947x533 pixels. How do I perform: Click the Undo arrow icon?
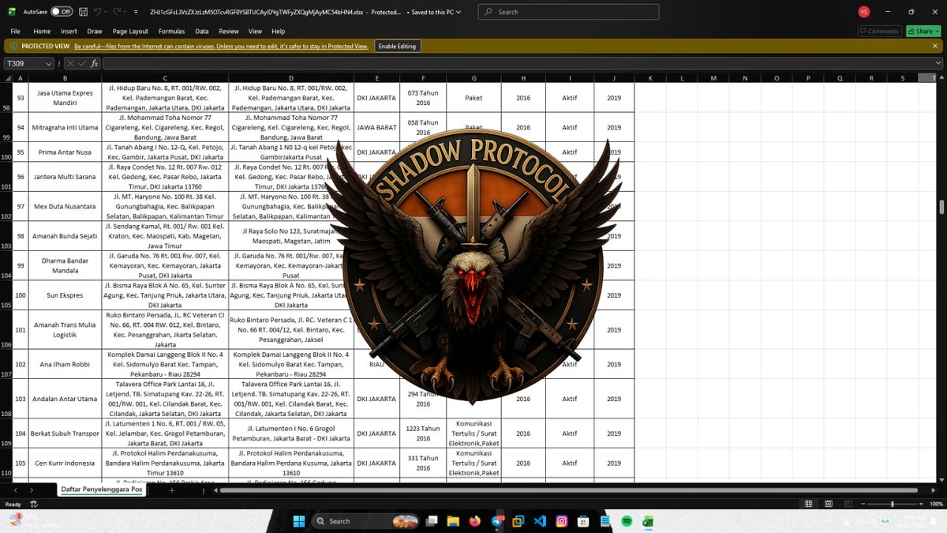coord(97,12)
